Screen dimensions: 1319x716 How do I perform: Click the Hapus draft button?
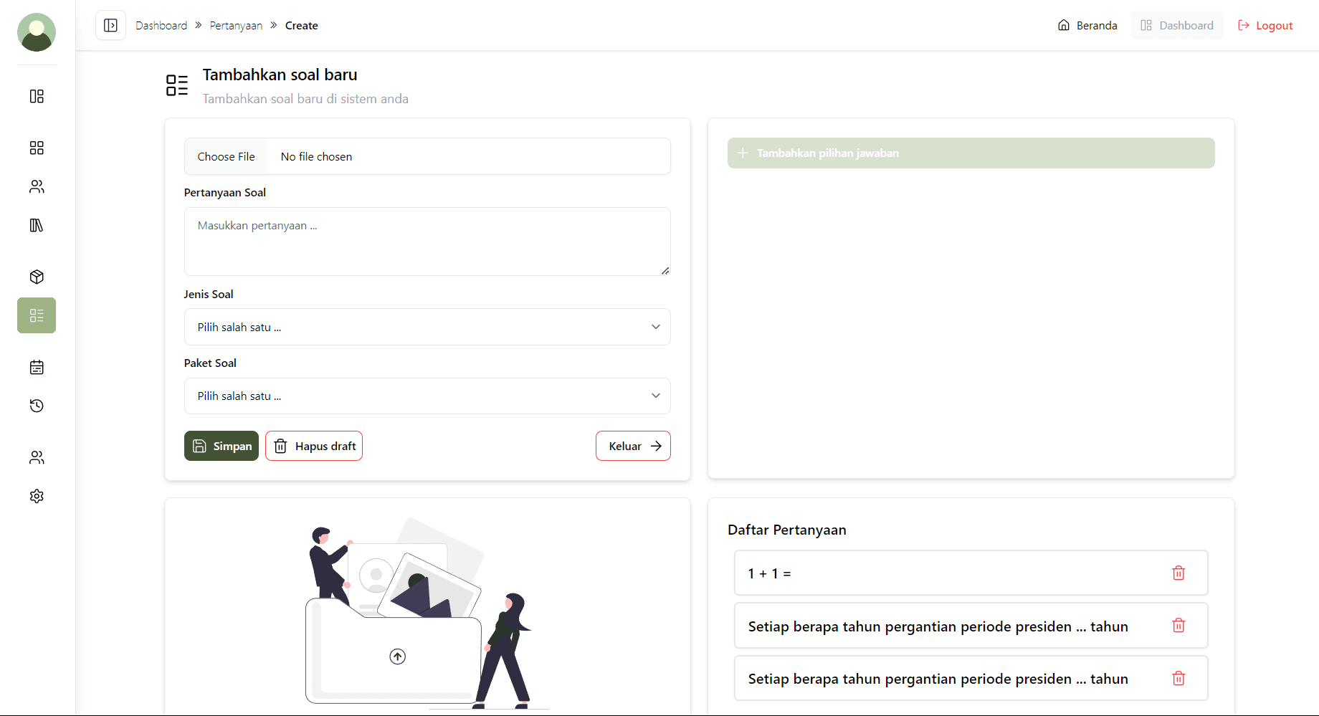[x=314, y=446]
